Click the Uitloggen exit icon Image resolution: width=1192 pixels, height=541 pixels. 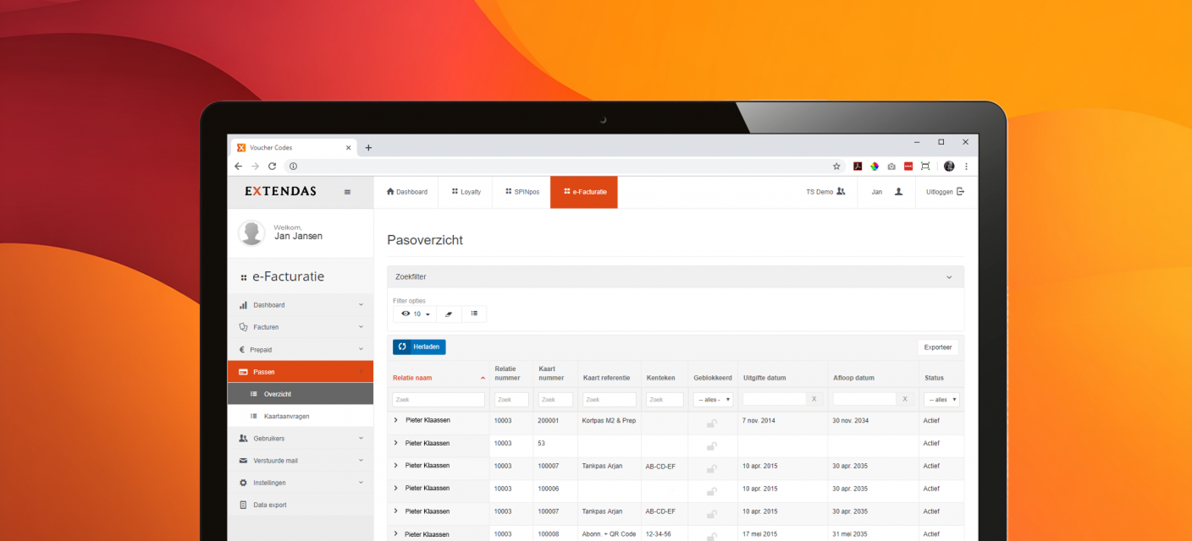coord(960,192)
